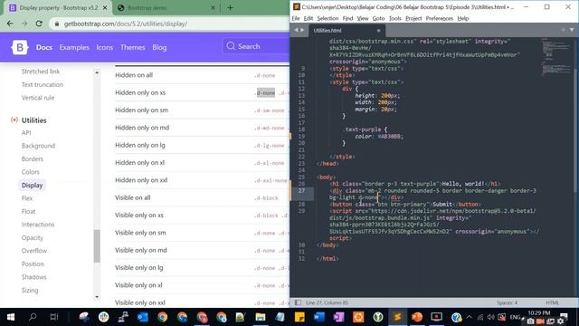Open the Examples page link
Viewport: 579px width, 326px height.
coord(74,47)
